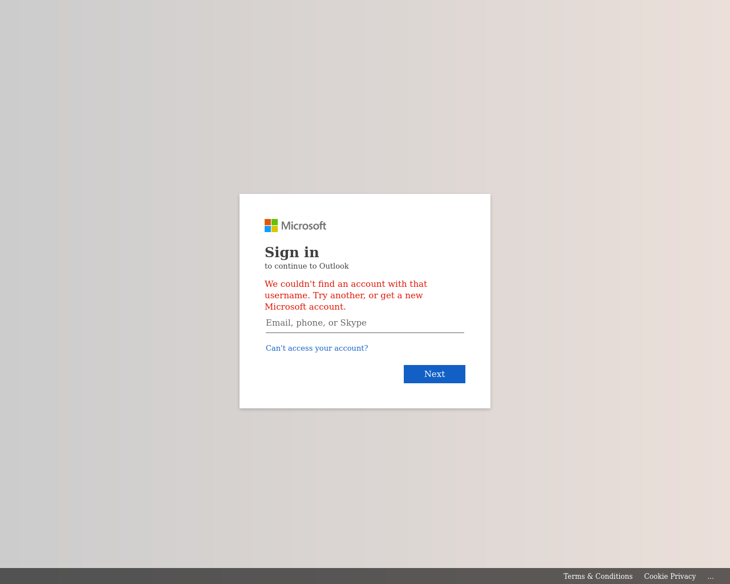This screenshot has width=730, height=584.
Task: Click the 'to continue to Outlook' text
Action: (307, 266)
